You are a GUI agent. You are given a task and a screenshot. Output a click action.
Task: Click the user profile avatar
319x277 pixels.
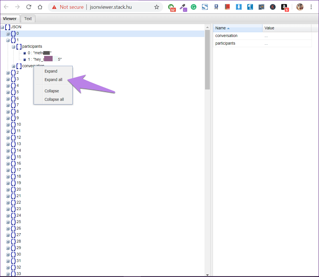(x=300, y=7)
